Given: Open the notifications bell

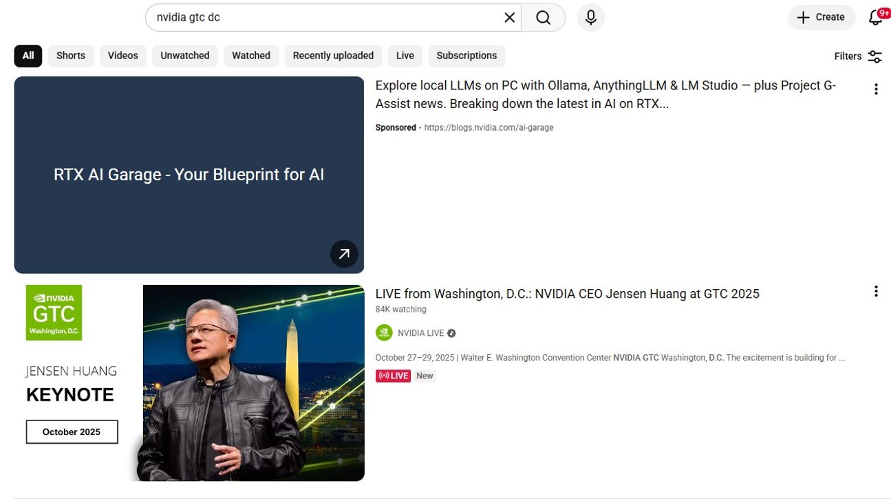Looking at the screenshot, I should 875,18.
